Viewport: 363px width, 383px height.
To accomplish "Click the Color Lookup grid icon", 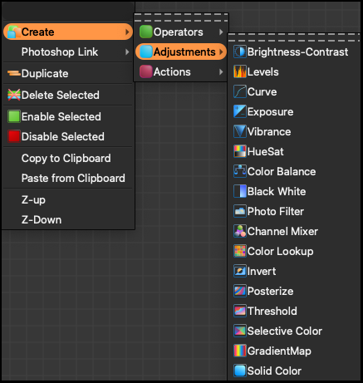I will pos(240,251).
